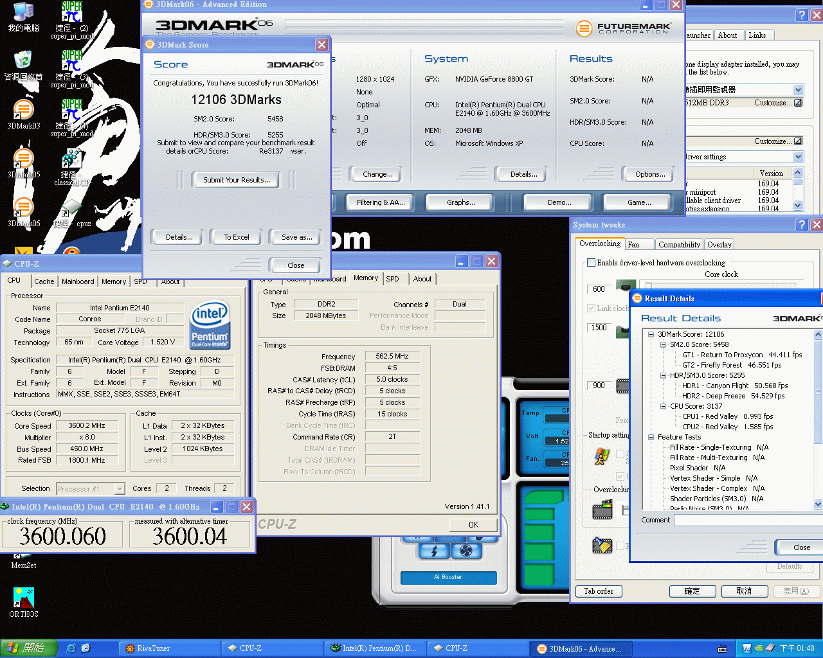The height and width of the screenshot is (658, 823).
Task: Switch to the Cache tab in CPU-Z processor window
Action: (44, 281)
